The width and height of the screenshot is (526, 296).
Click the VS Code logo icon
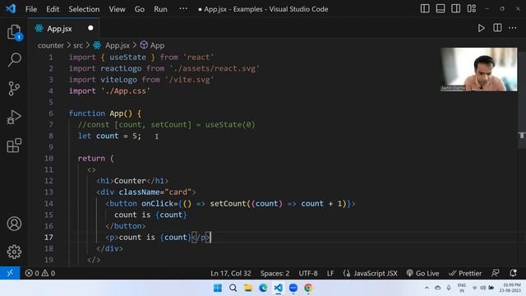pos(11,9)
